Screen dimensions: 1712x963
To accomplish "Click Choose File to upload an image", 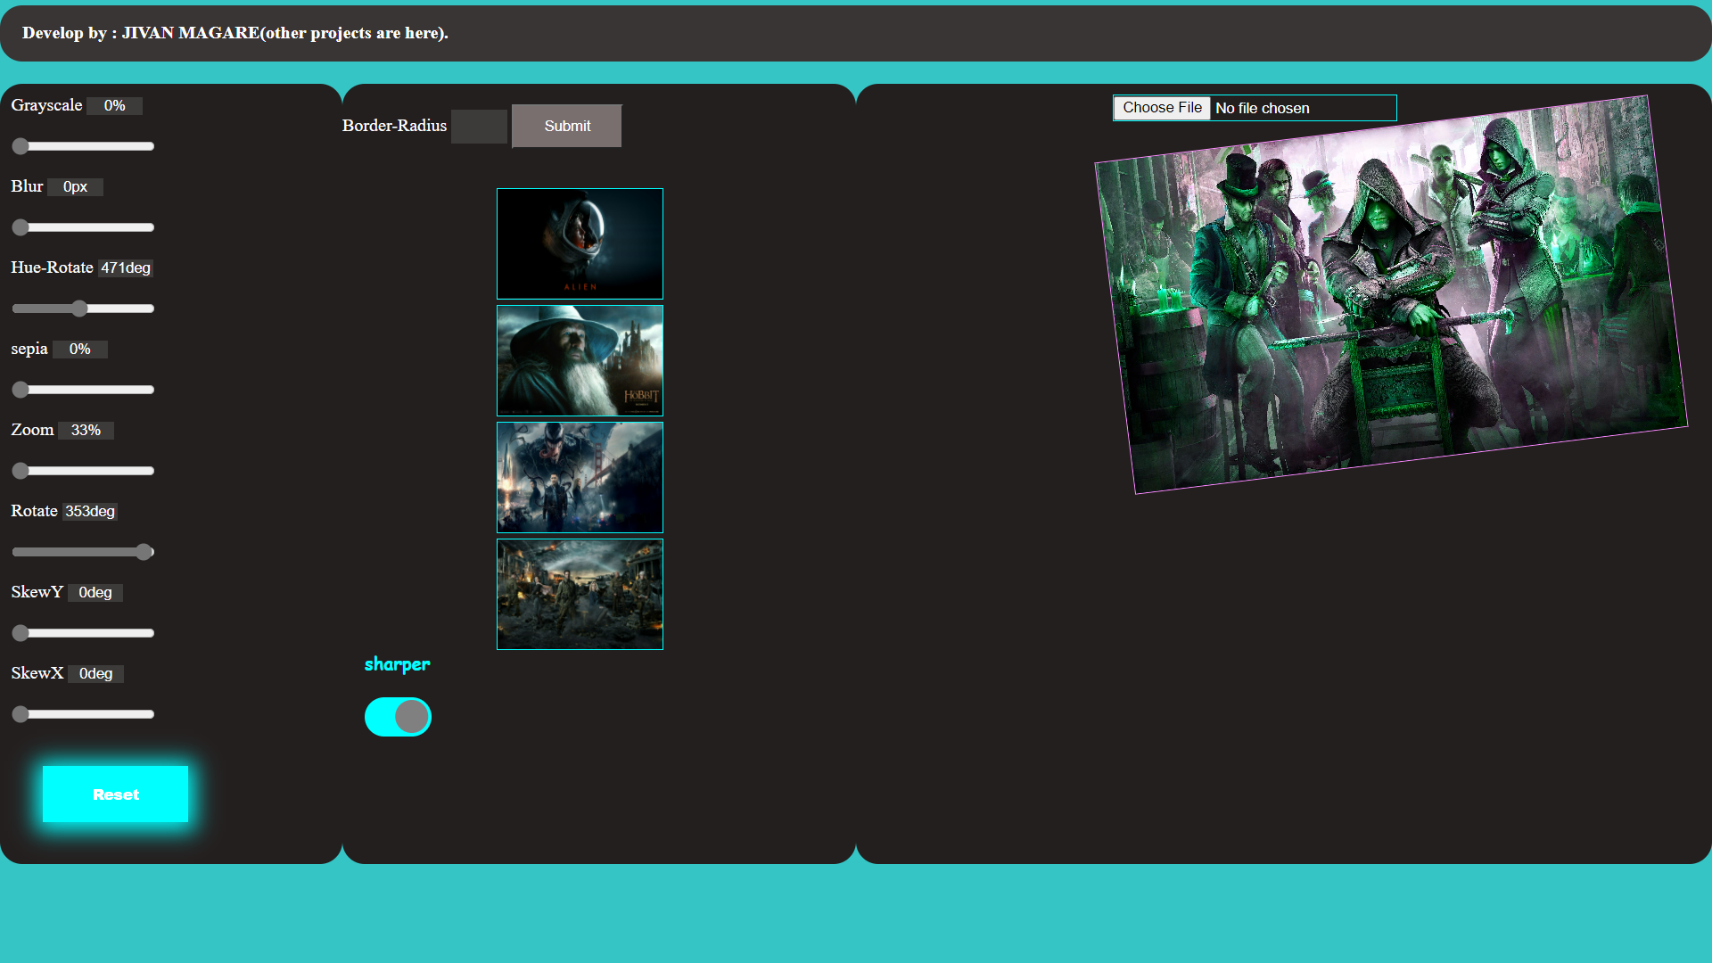I will coord(1162,108).
